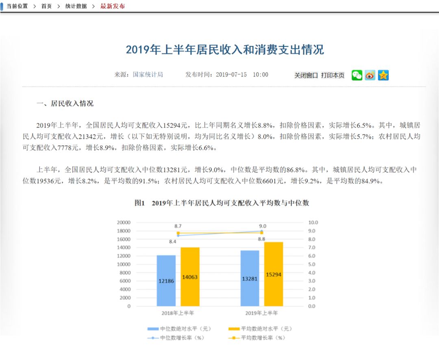Image resolution: width=439 pixels, height=350 pixels.
Task: Toggle 中位数增长率 line legend entry
Action: tap(176, 338)
